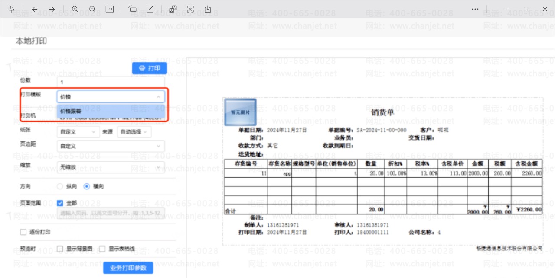Image resolution: width=555 pixels, height=278 pixels.
Task: Select the 纵向 portrait radio button
Action: 60,186
